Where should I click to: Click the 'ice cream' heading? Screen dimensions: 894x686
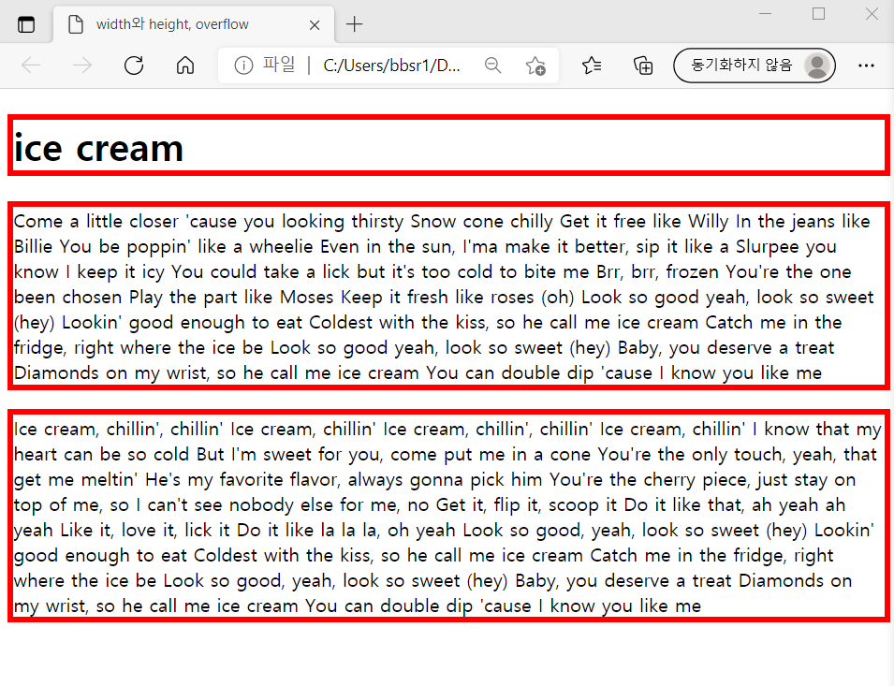pos(448,145)
